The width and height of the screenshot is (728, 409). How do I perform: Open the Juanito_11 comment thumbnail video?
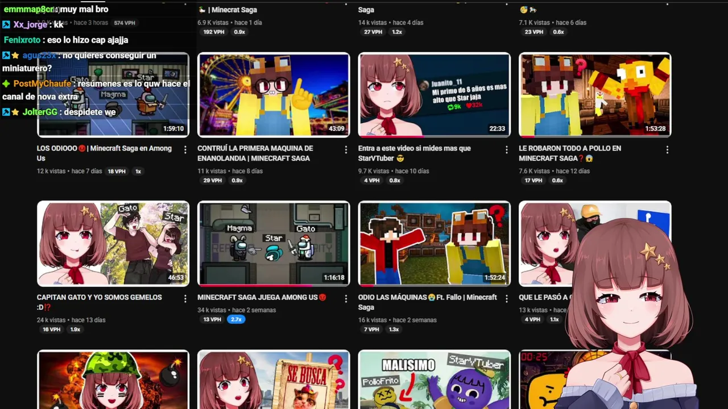coord(434,95)
